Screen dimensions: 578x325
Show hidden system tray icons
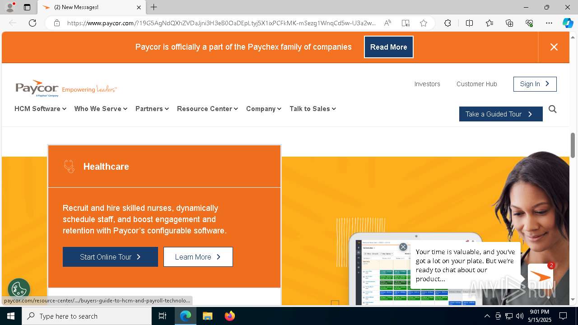tap(487, 316)
